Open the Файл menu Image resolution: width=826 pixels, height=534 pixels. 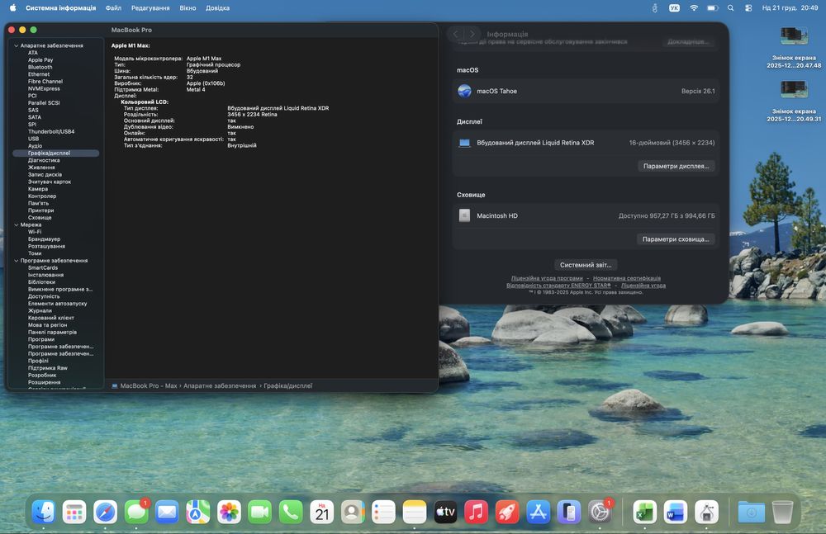point(113,7)
